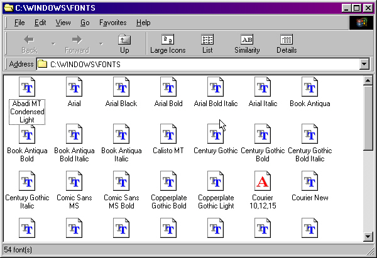List fonts by Similarity

[247, 44]
